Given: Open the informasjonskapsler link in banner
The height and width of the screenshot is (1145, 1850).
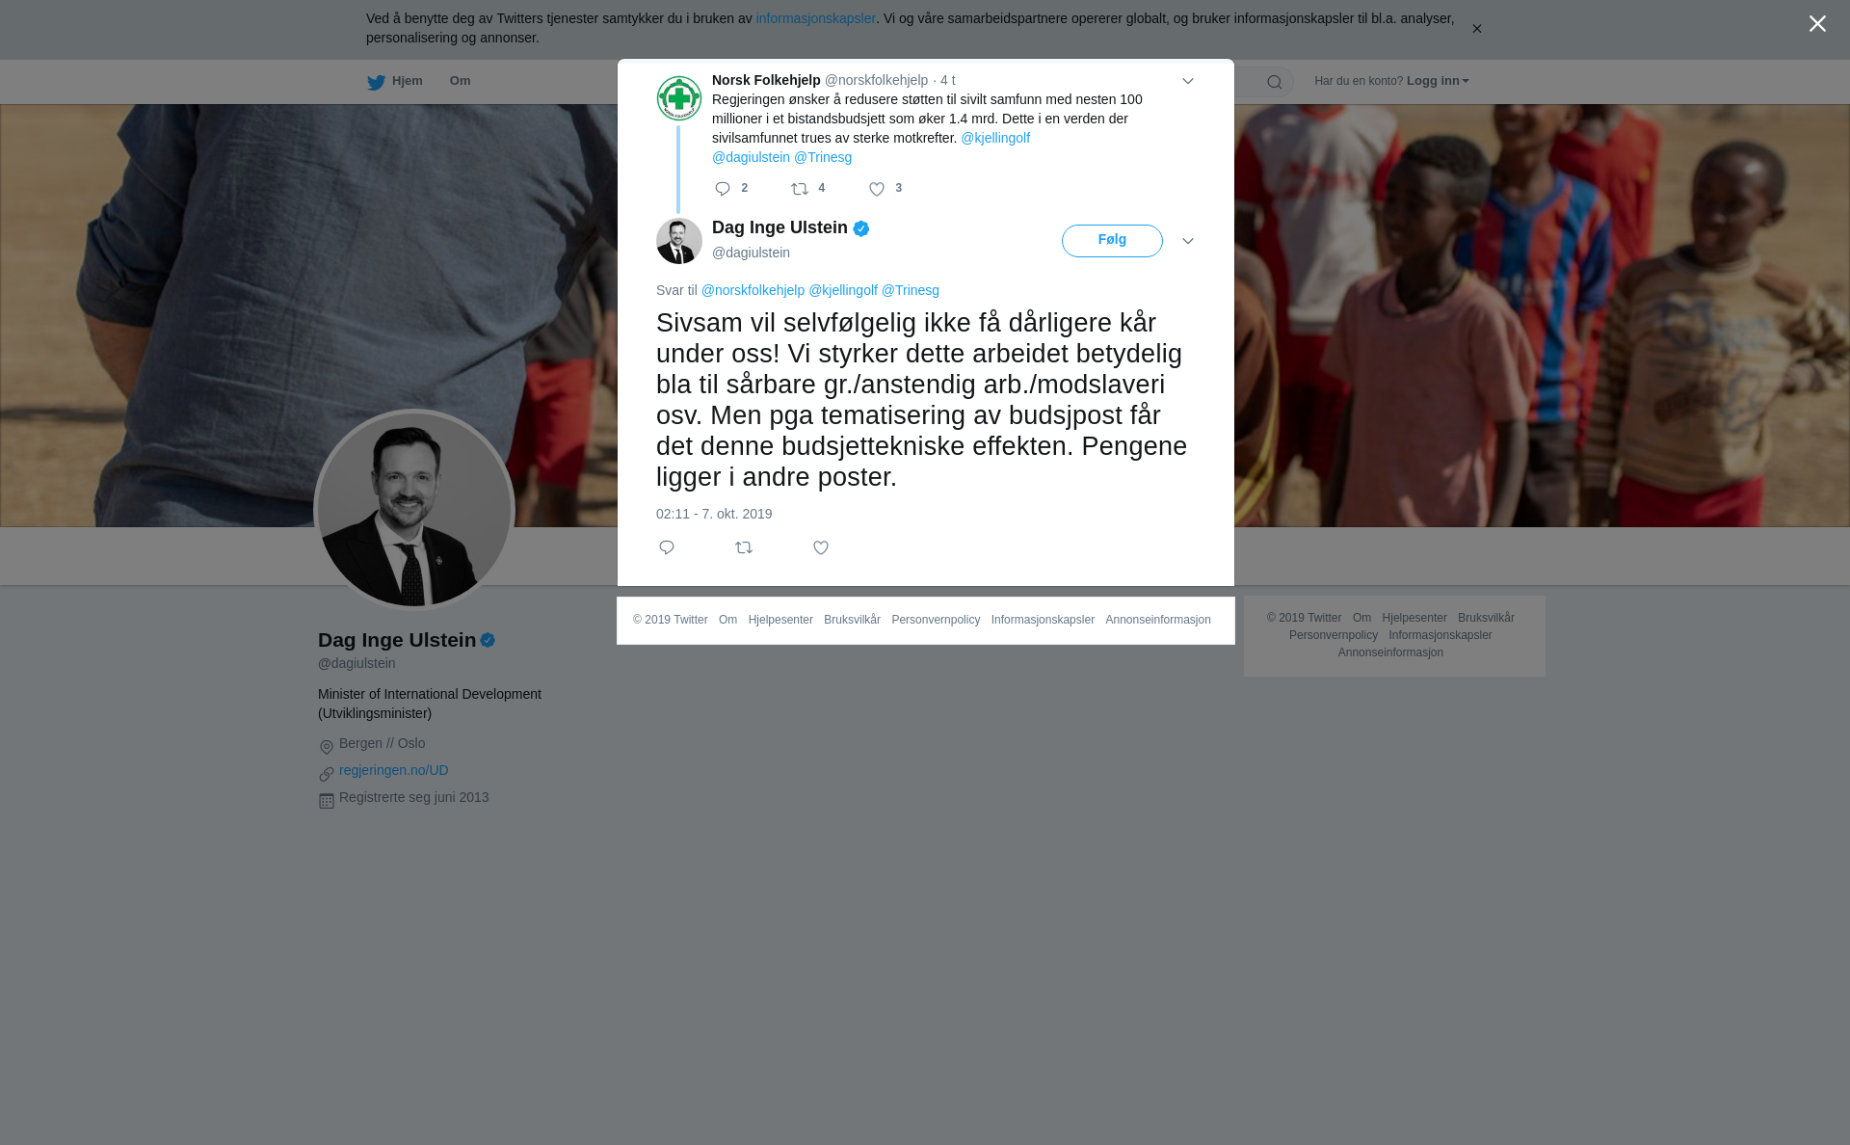Looking at the screenshot, I should coord(815,18).
